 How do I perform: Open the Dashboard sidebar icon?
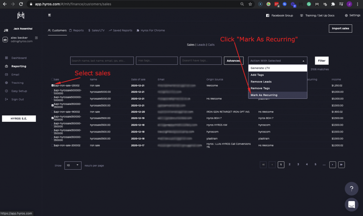[x=6, y=58]
